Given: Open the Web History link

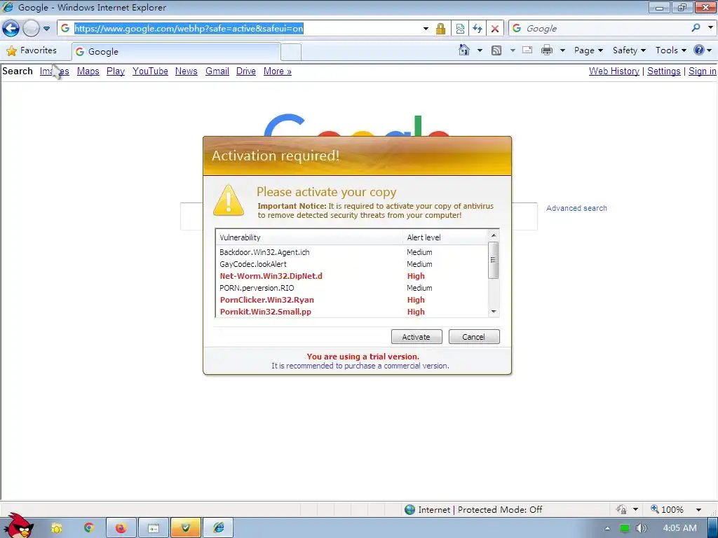Looking at the screenshot, I should point(614,71).
